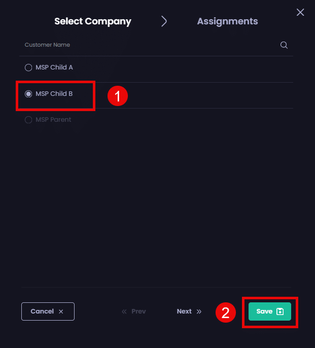This screenshot has width=315, height=348.
Task: Click the search magnifier icon
Action: (x=284, y=45)
